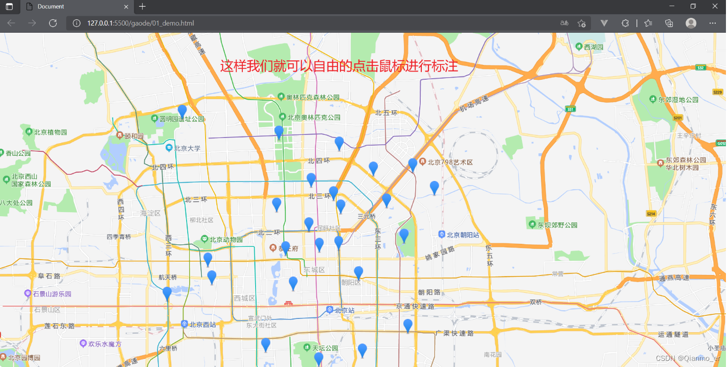The image size is (728, 367).
Task: Click the 北京动物园 icon
Action: tap(204, 239)
